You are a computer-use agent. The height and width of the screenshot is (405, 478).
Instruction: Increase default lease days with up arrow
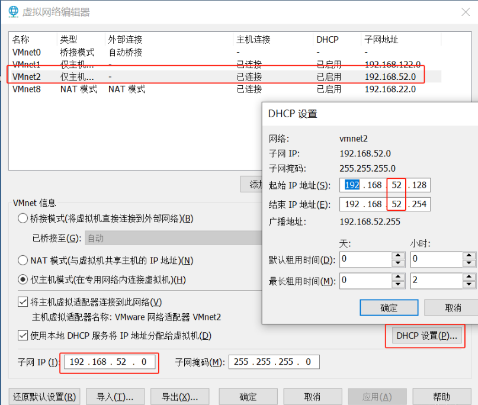click(398, 255)
